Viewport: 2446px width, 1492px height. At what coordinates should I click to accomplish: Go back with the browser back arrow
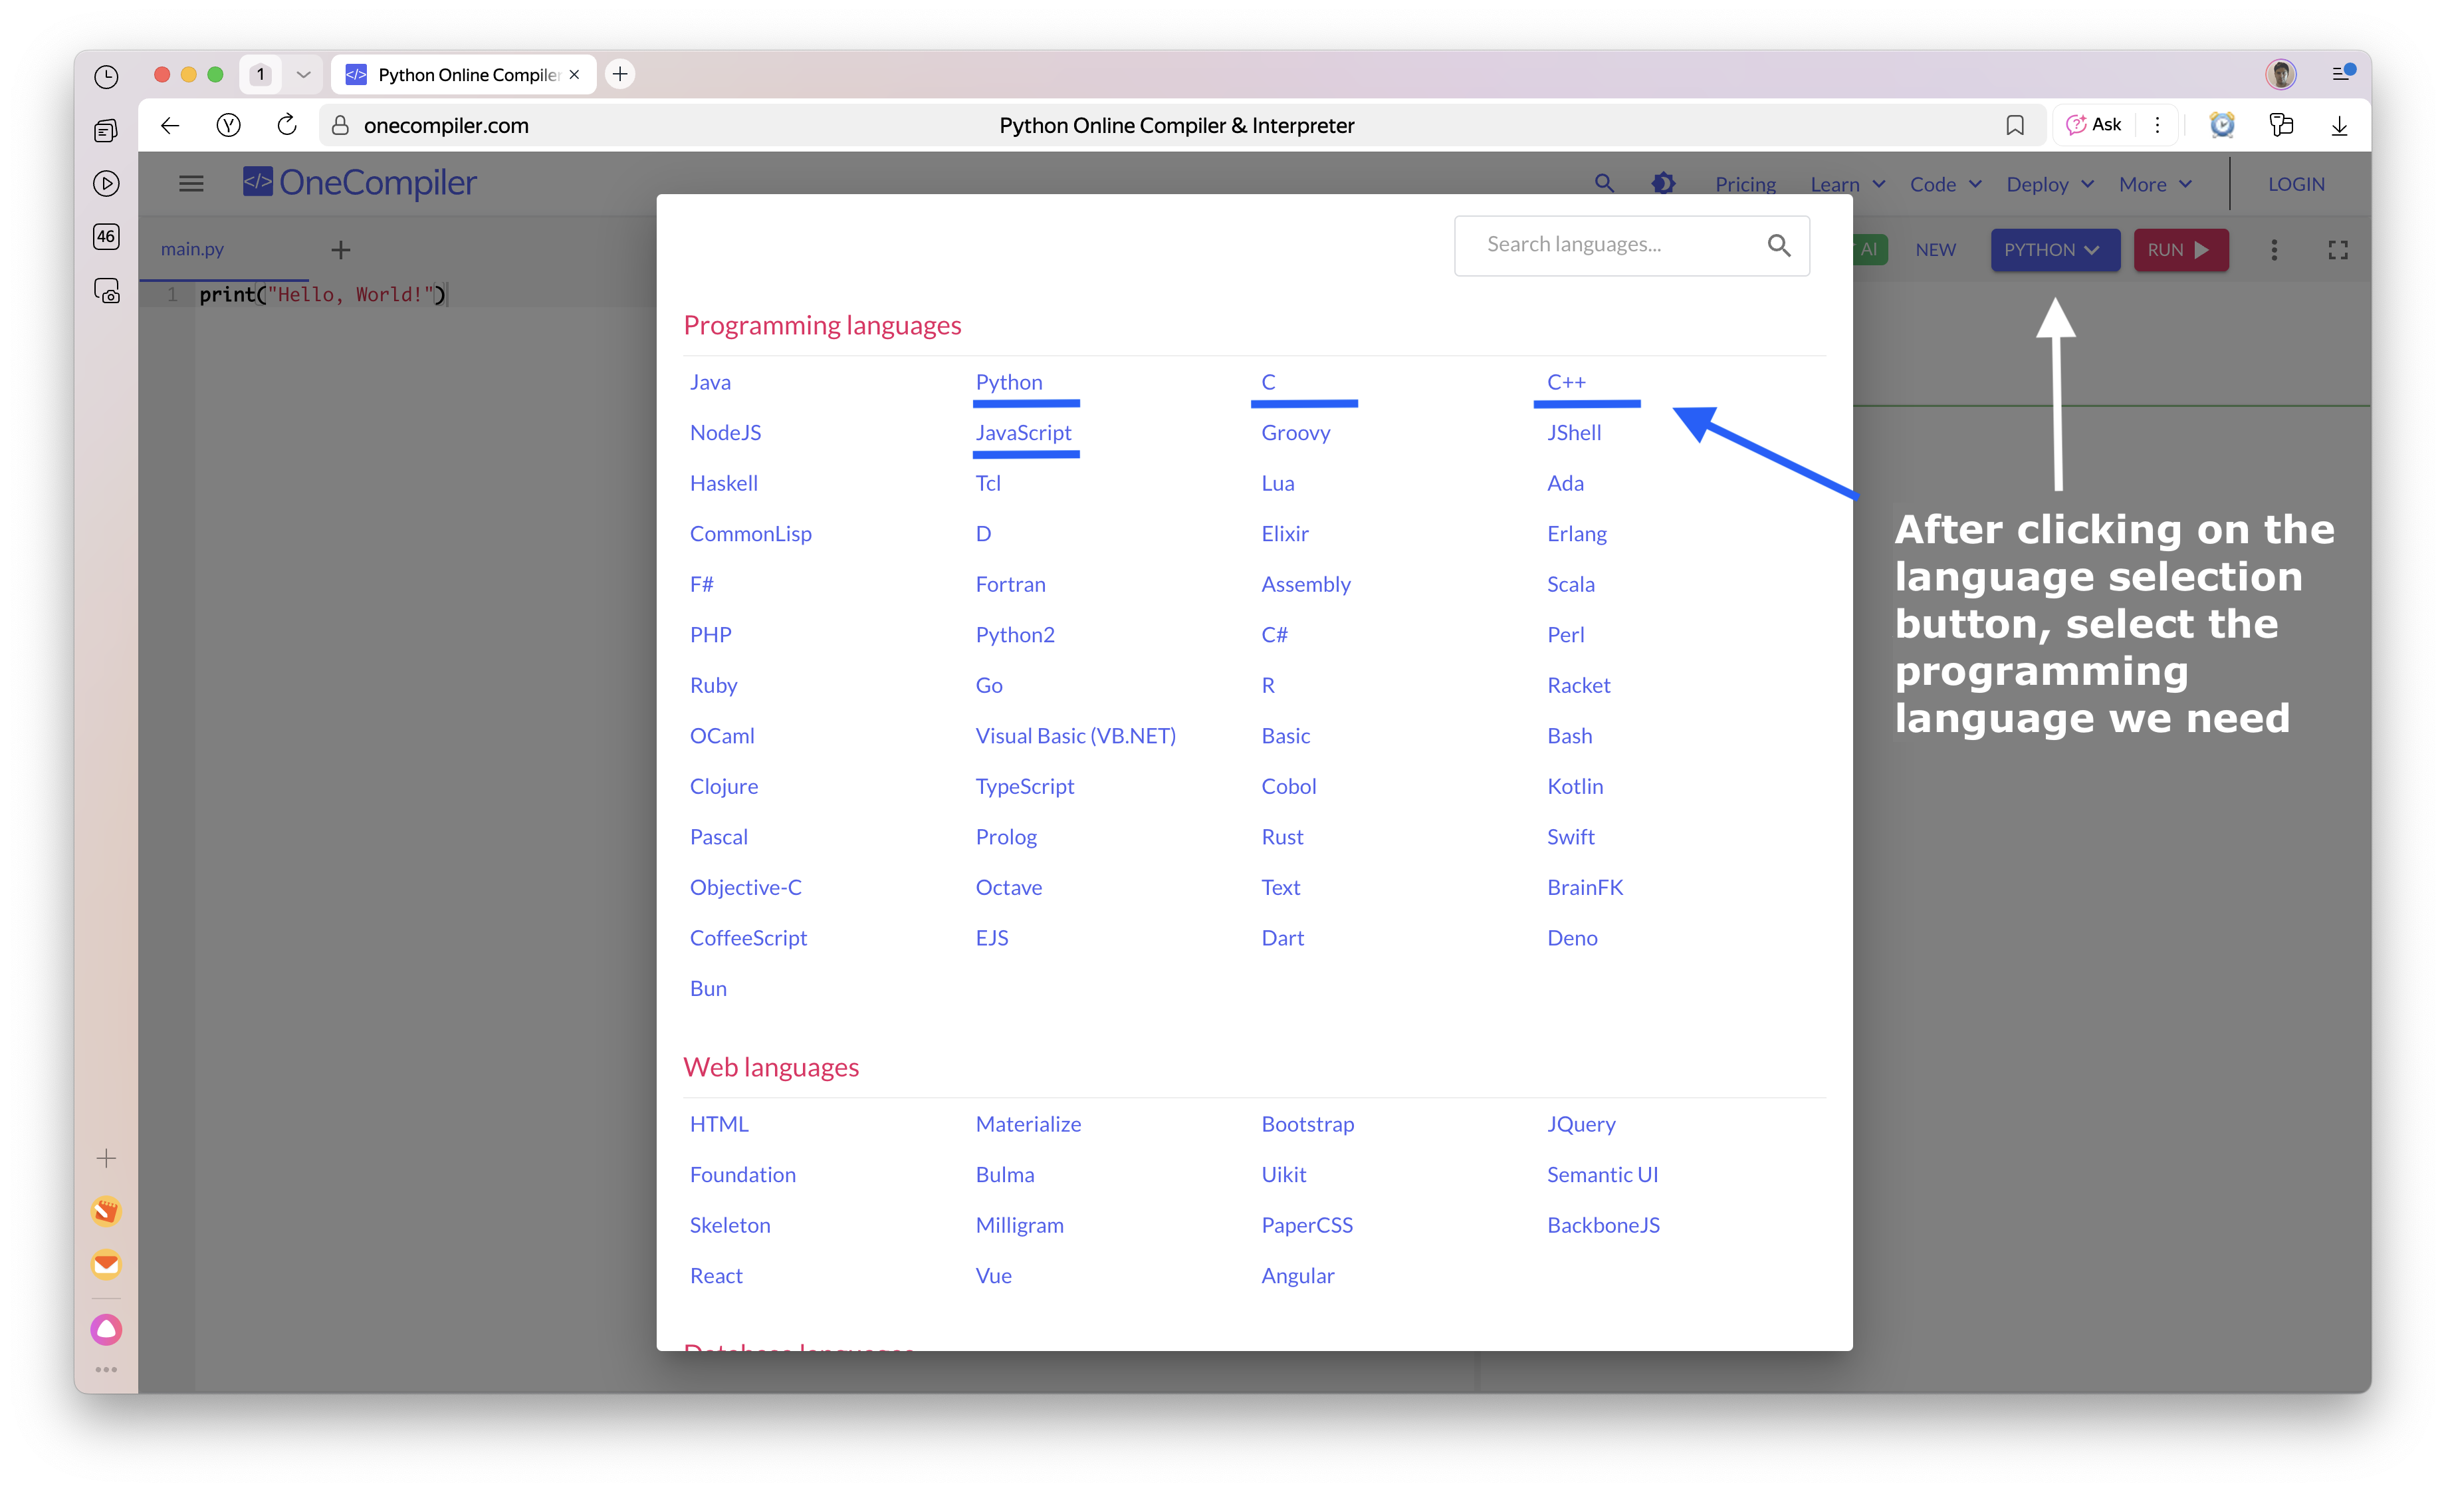pos(169,125)
